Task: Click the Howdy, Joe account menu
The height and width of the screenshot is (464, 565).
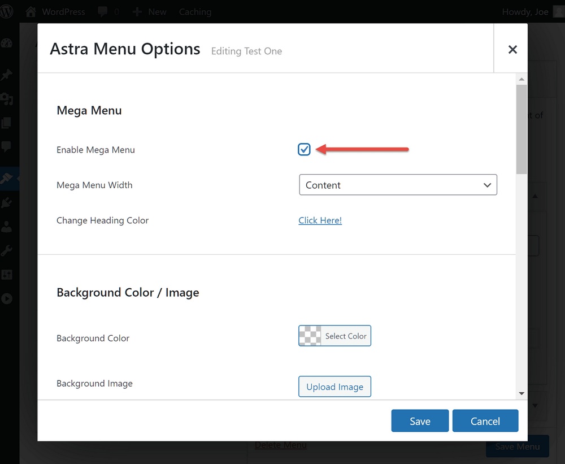Action: (525, 12)
